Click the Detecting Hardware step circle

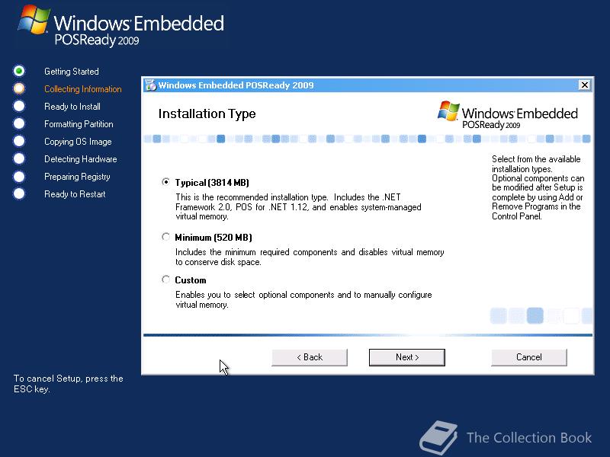point(18,158)
